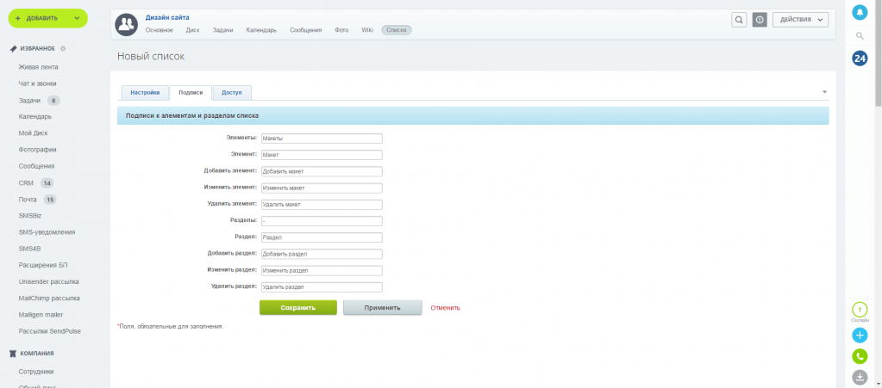The width and height of the screenshot is (882, 388).
Task: Click the Элемент field containing Макет
Action: 322,155
